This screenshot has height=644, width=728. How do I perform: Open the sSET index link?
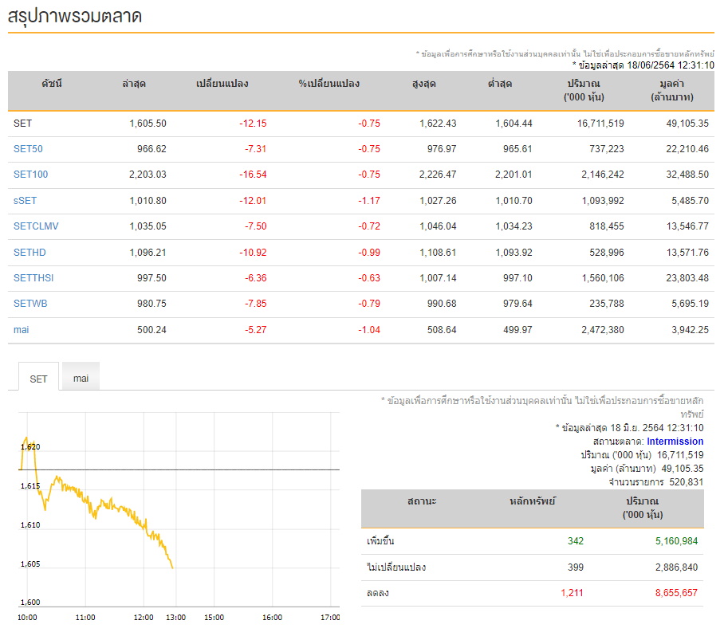pos(25,200)
